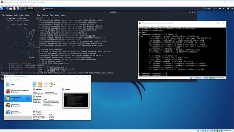This screenshot has height=132, width=234.
Task: Open File menu in left metasploit terminal
Action: 3,15
